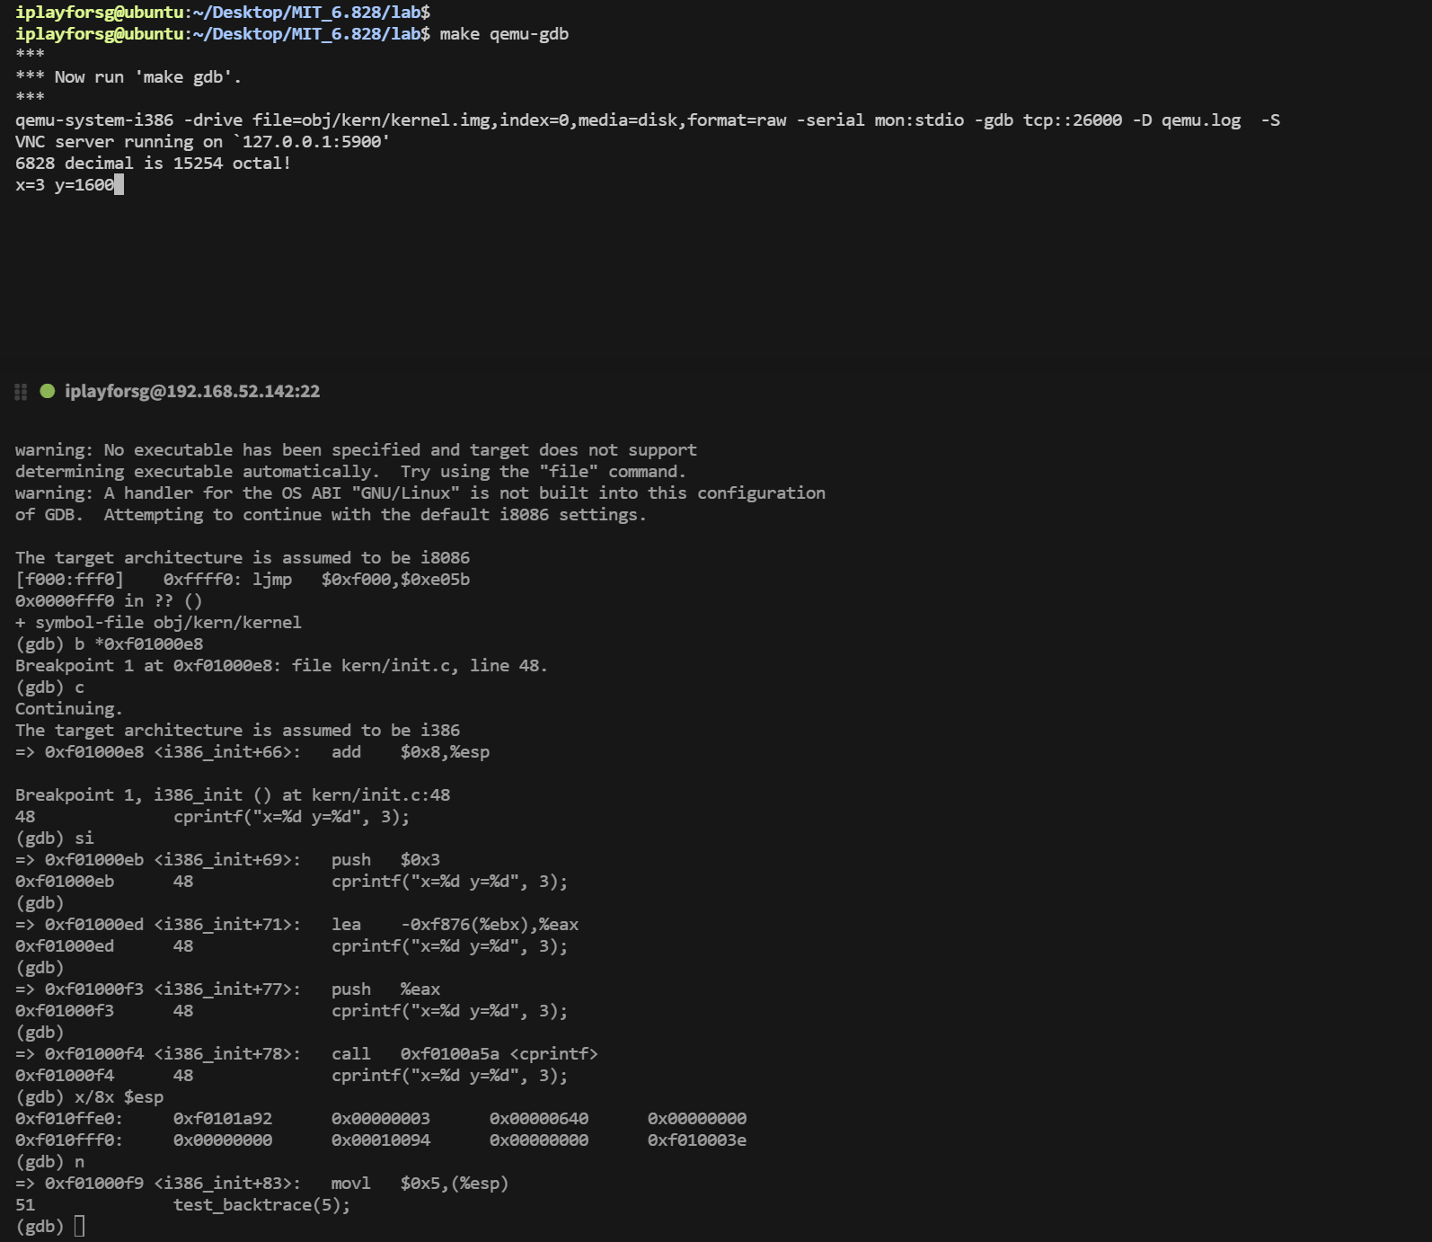This screenshot has height=1242, width=1432.
Task: Click the bottom gdb prompt cursor
Action: [x=79, y=1226]
